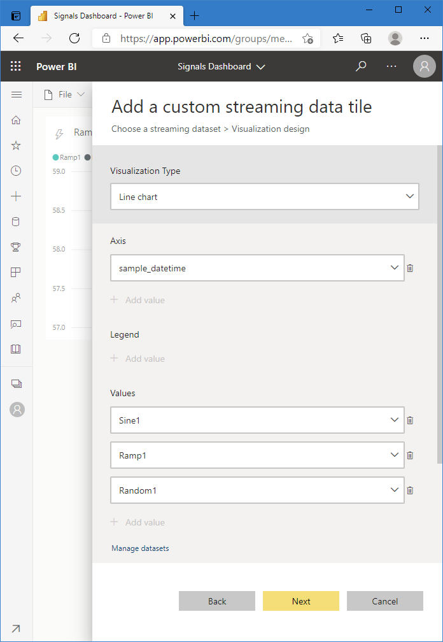Switch to the Choose a streaming dataset step

point(165,129)
